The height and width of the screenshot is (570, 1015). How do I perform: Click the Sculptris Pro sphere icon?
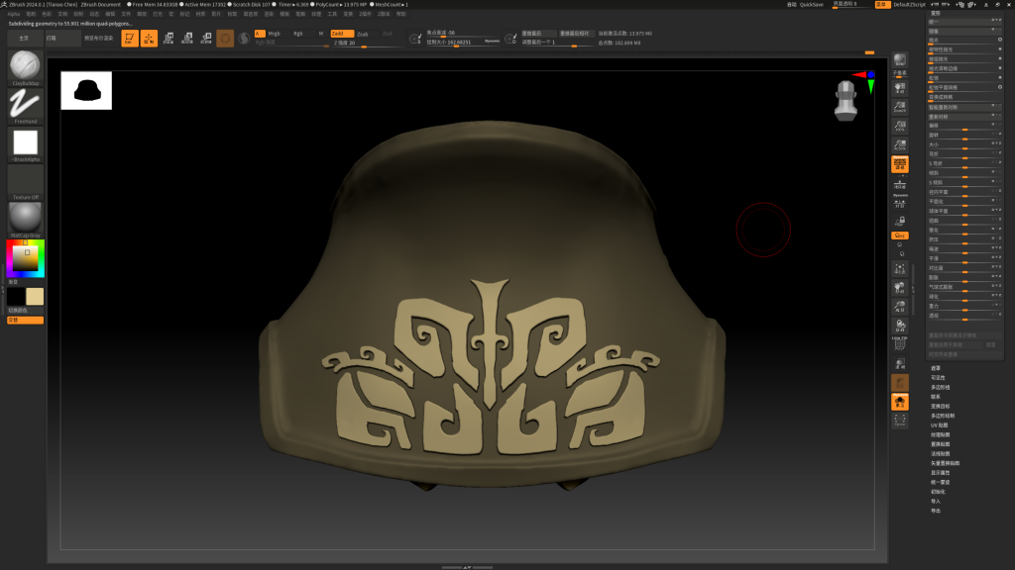point(244,39)
